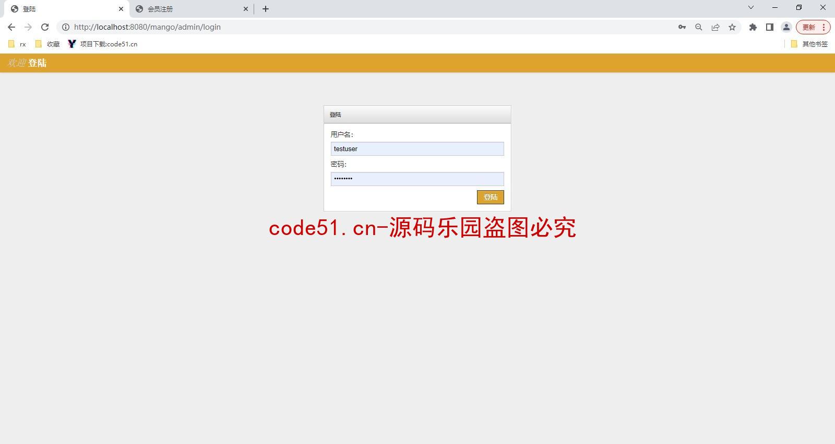Open the profile avatar menu
835x444 pixels.
(x=786, y=27)
